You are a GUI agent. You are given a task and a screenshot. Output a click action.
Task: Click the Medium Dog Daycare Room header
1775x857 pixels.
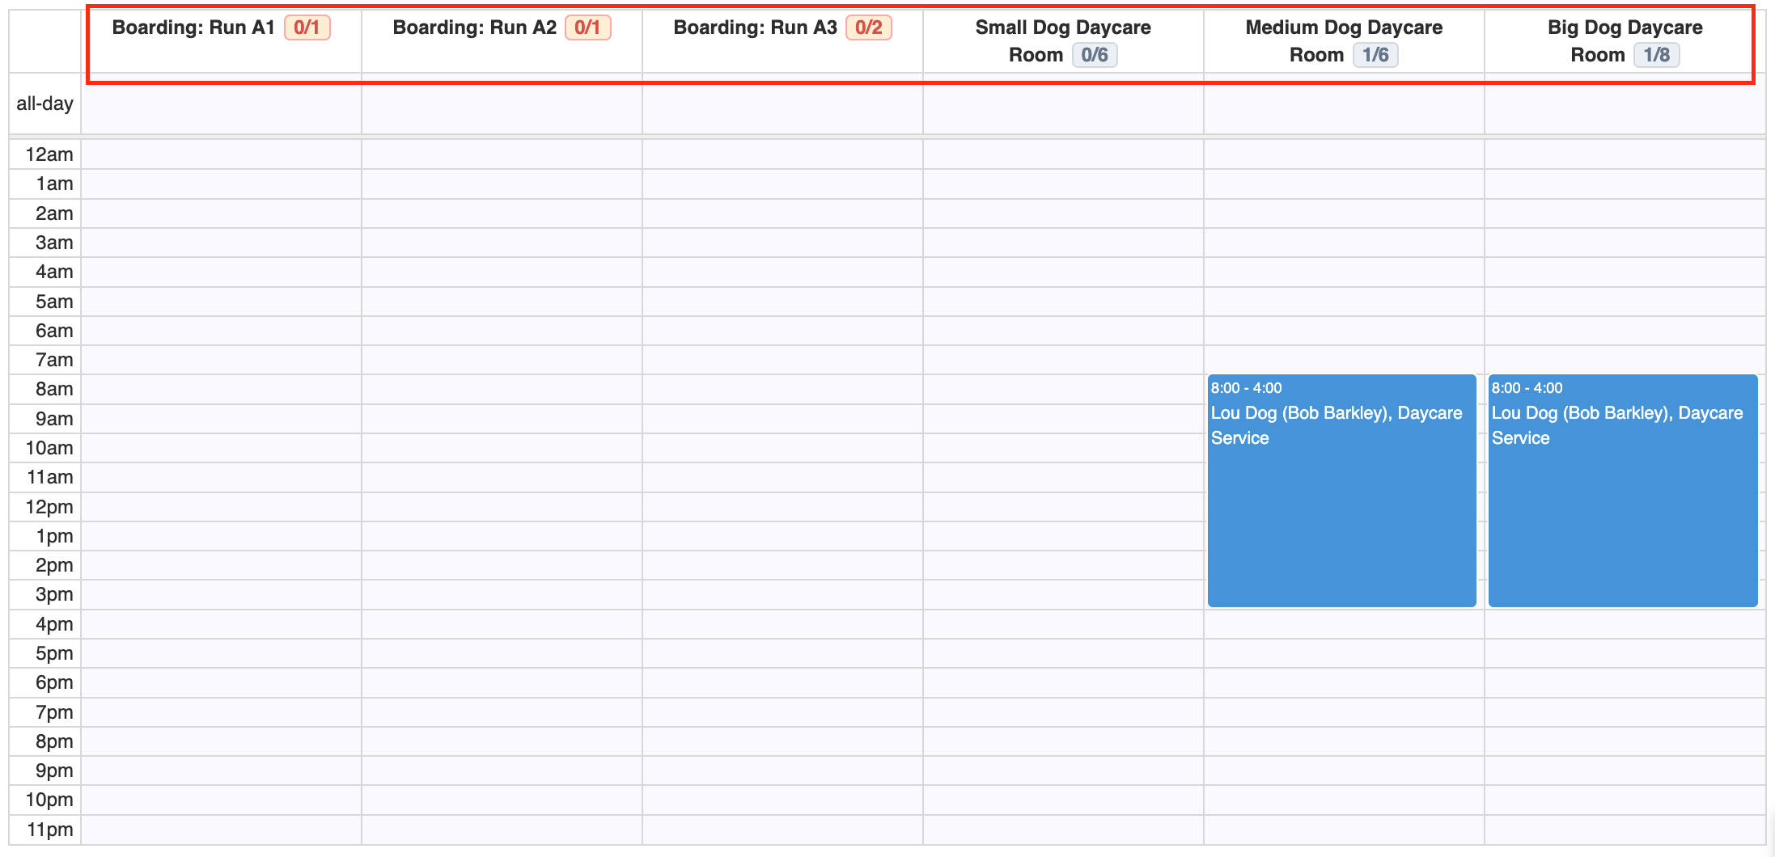tap(1344, 40)
